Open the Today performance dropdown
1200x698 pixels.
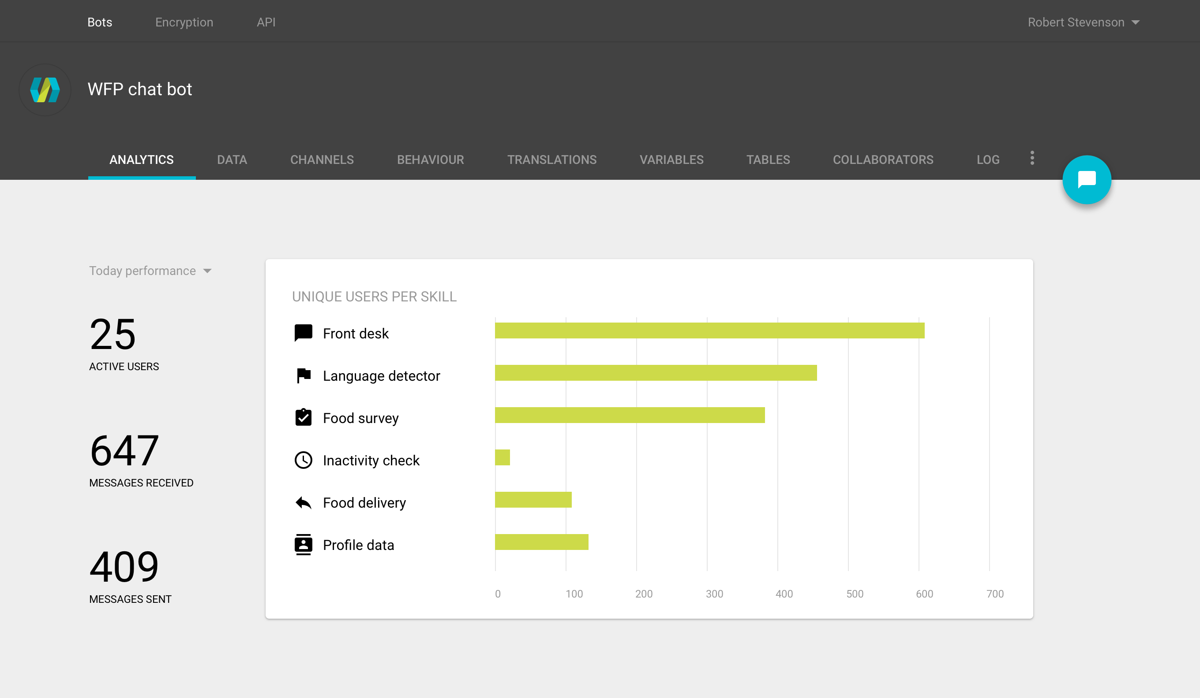[150, 271]
